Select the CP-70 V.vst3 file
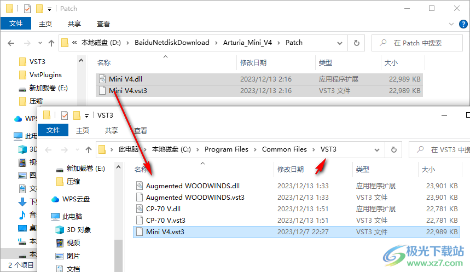The width and height of the screenshot is (470, 272). click(165, 220)
